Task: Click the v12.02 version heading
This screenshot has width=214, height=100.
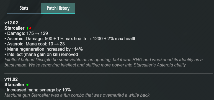Action: coord(11,23)
